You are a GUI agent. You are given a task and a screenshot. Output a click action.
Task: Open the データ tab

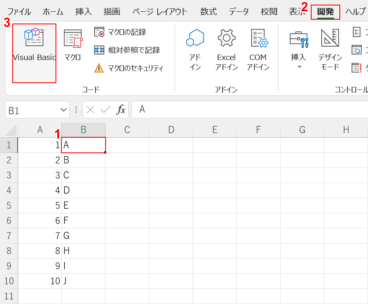tap(239, 11)
